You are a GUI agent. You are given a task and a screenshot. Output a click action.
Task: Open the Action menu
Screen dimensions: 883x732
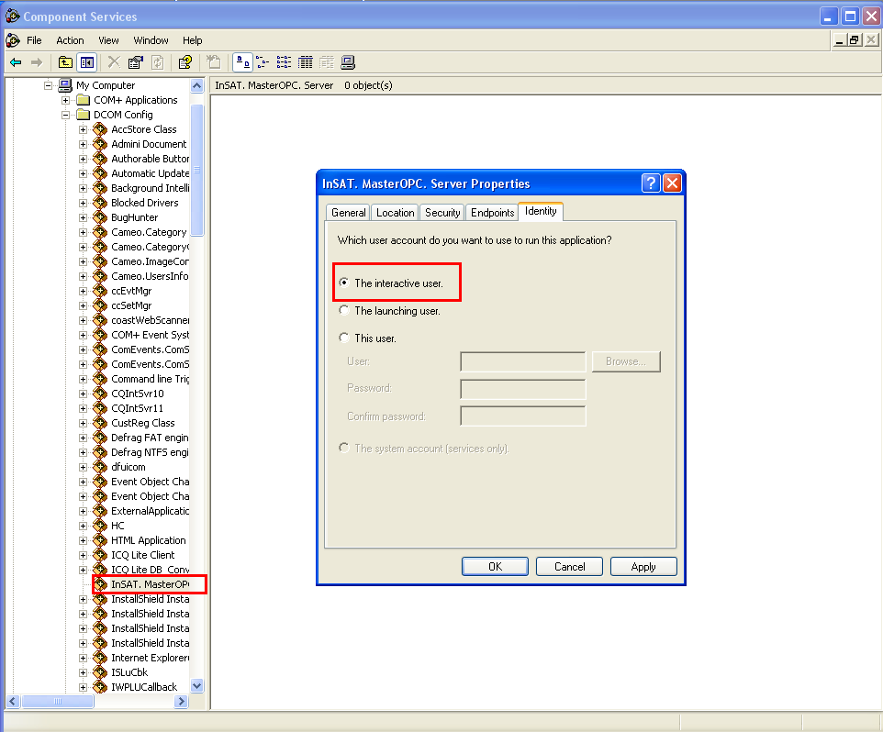(x=70, y=40)
